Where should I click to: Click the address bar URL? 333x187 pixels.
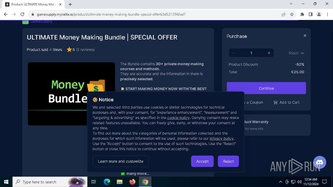click(111, 14)
